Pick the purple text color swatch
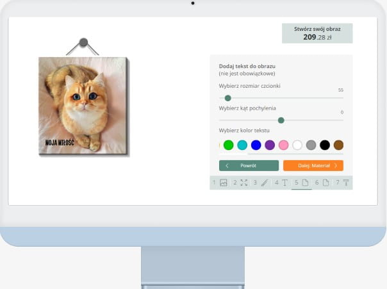The image size is (387, 289). pyautogui.click(x=270, y=145)
